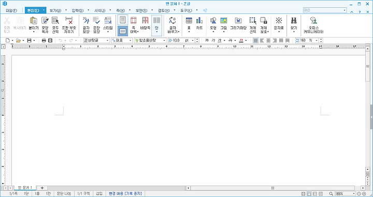Viewport: 373px width, 197px height.
Task: Open the View (보기) menu
Action: click(x=55, y=10)
